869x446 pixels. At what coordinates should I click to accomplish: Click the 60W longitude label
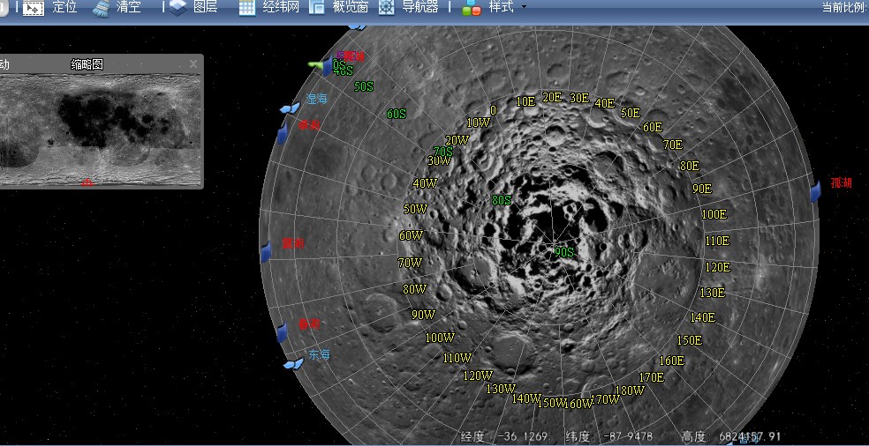click(412, 235)
